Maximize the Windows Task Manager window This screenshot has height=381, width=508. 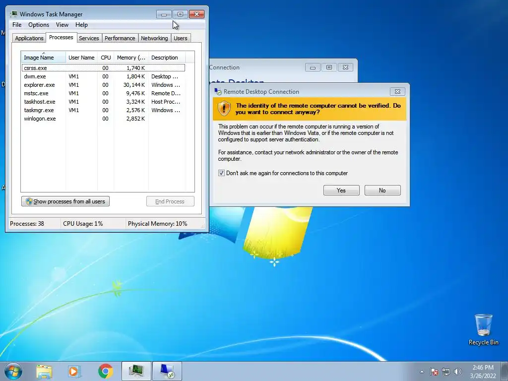pos(180,14)
